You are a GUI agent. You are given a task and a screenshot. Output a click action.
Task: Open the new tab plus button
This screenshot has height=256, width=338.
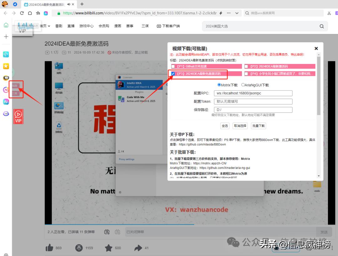[82, 4]
